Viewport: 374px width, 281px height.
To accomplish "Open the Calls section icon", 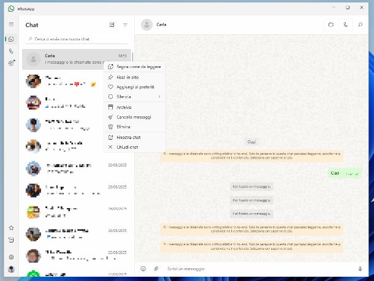I will coord(11,51).
